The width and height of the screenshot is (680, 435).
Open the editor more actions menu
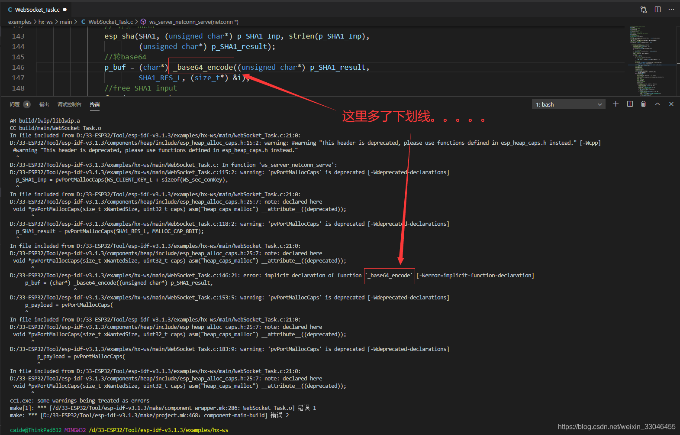671,10
